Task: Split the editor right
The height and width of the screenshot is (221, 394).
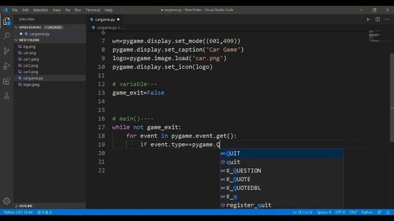Action: tap(377, 19)
